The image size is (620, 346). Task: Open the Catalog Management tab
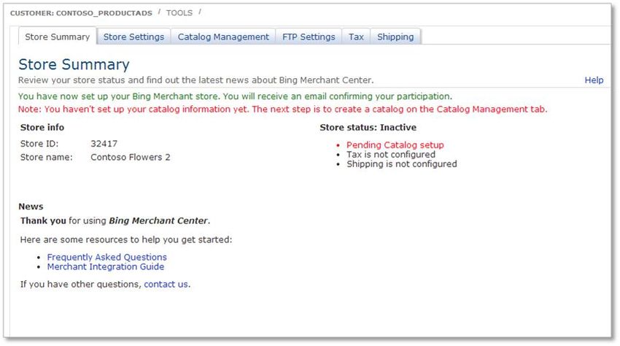[x=223, y=36]
